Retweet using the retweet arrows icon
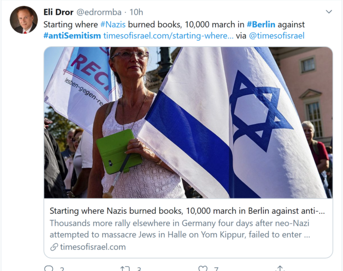 125,269
